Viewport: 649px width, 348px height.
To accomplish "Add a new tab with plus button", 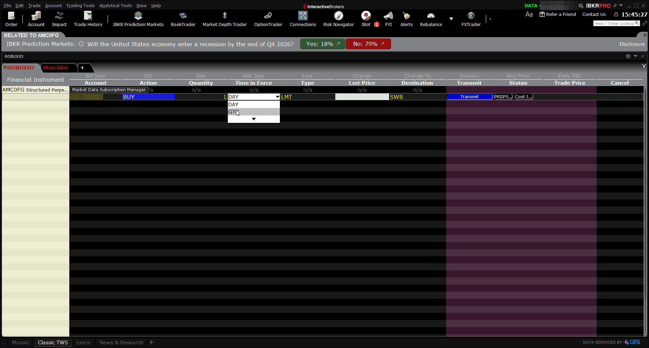I will click(x=82, y=68).
